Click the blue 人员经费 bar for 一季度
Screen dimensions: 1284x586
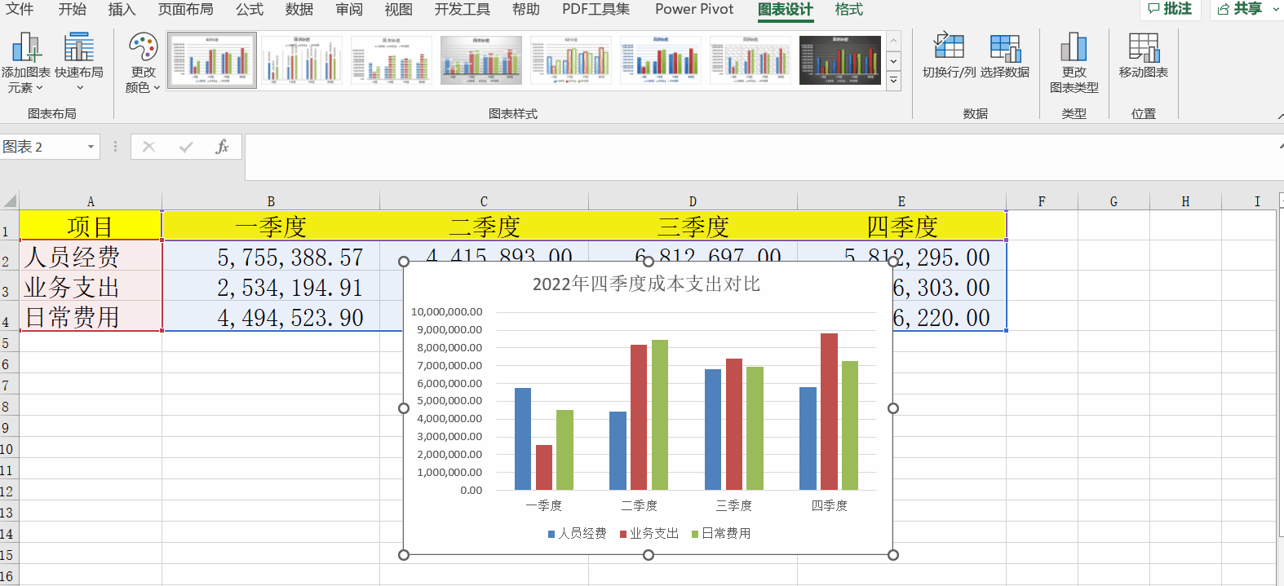point(523,438)
